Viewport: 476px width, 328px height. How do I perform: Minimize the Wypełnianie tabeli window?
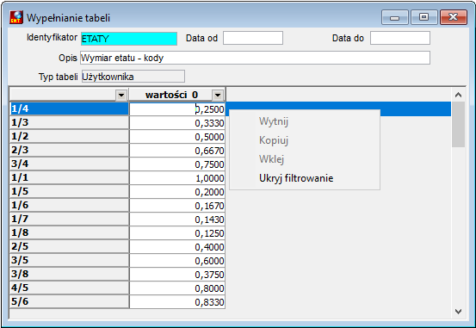coord(394,17)
